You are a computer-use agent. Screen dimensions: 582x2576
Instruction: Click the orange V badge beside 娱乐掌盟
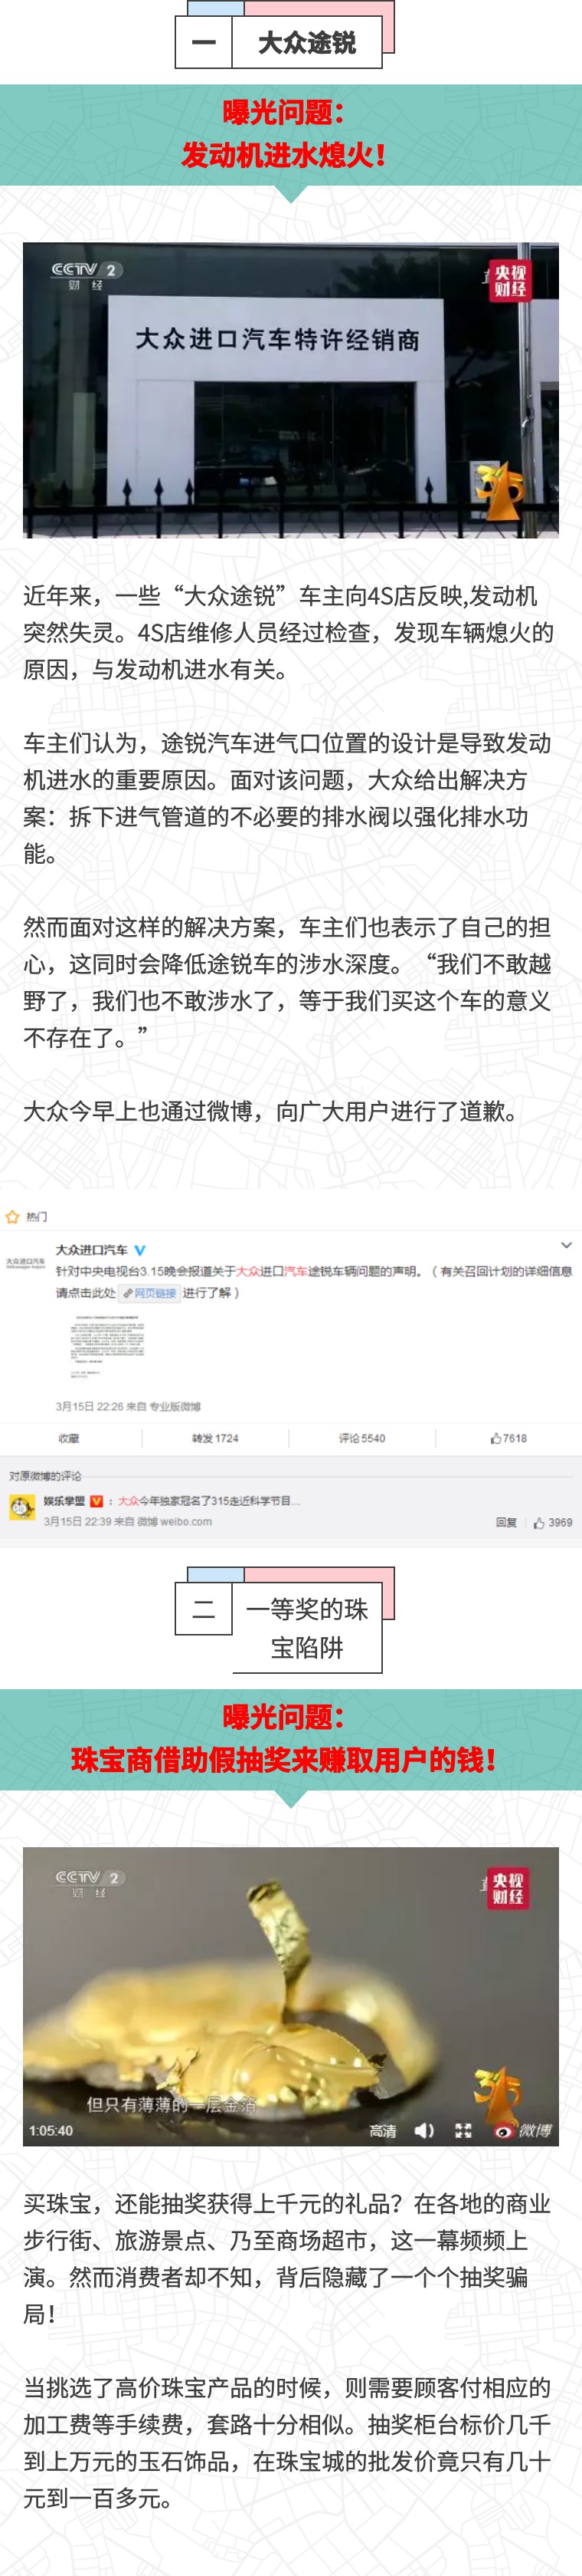pyautogui.click(x=96, y=1500)
